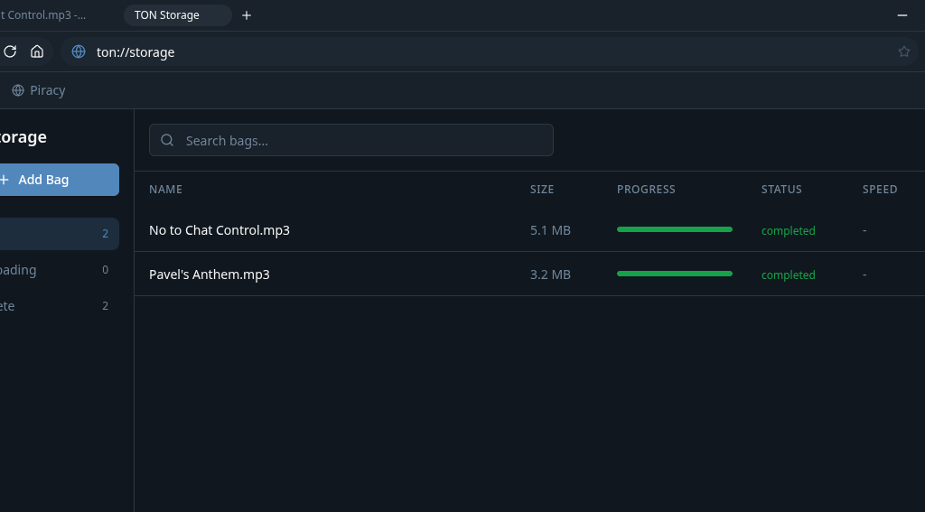The width and height of the screenshot is (925, 512).
Task: Bookmark this page with the star
Action: 903,52
